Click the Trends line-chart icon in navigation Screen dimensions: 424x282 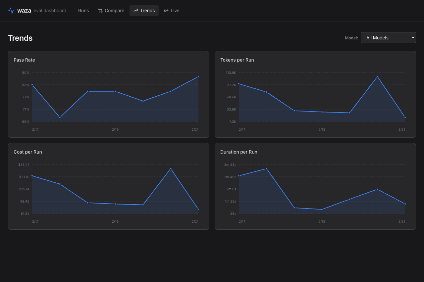pyautogui.click(x=136, y=11)
